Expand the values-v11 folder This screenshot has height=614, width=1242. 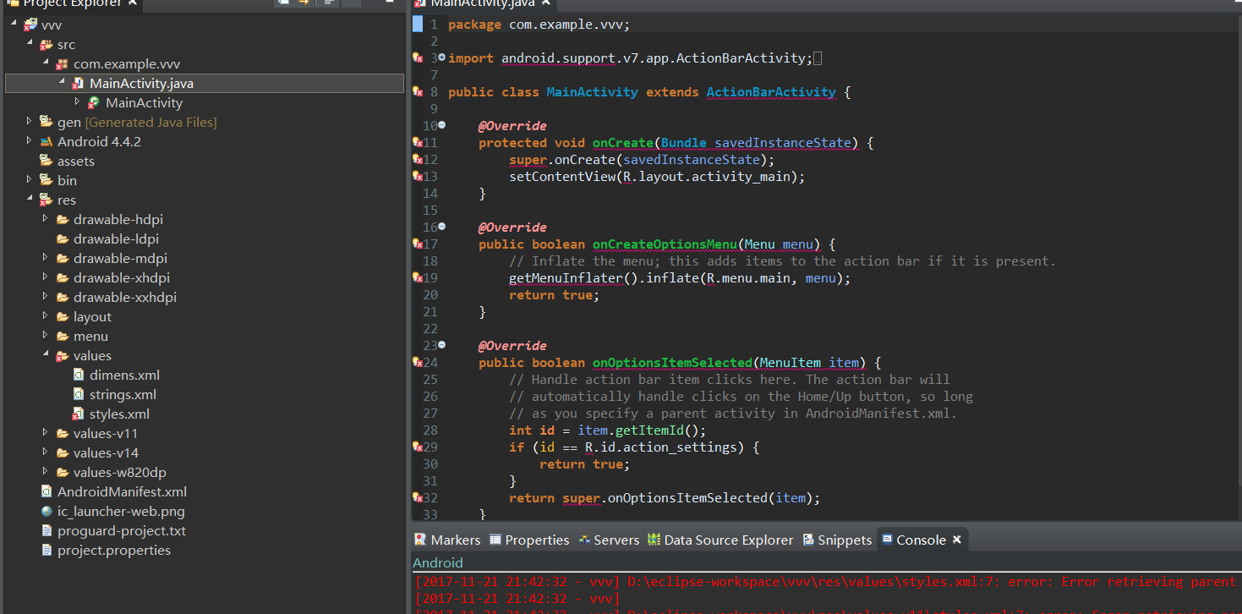(x=45, y=433)
